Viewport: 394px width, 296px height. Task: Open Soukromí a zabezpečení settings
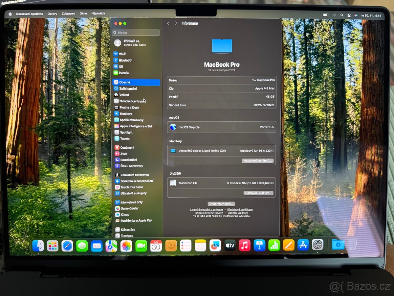coord(135,181)
